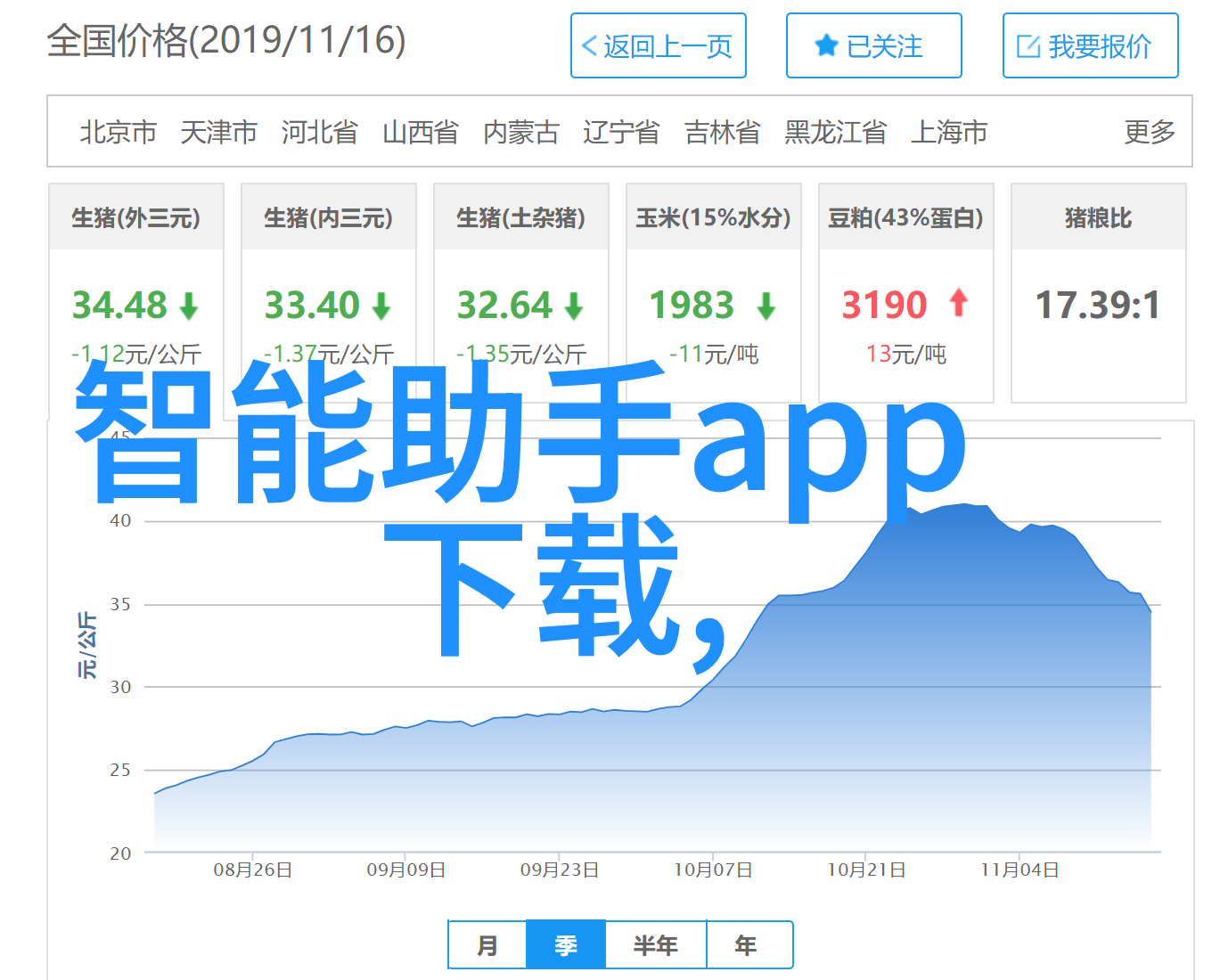
Task: Switch chart range to 月
Action: tap(487, 945)
